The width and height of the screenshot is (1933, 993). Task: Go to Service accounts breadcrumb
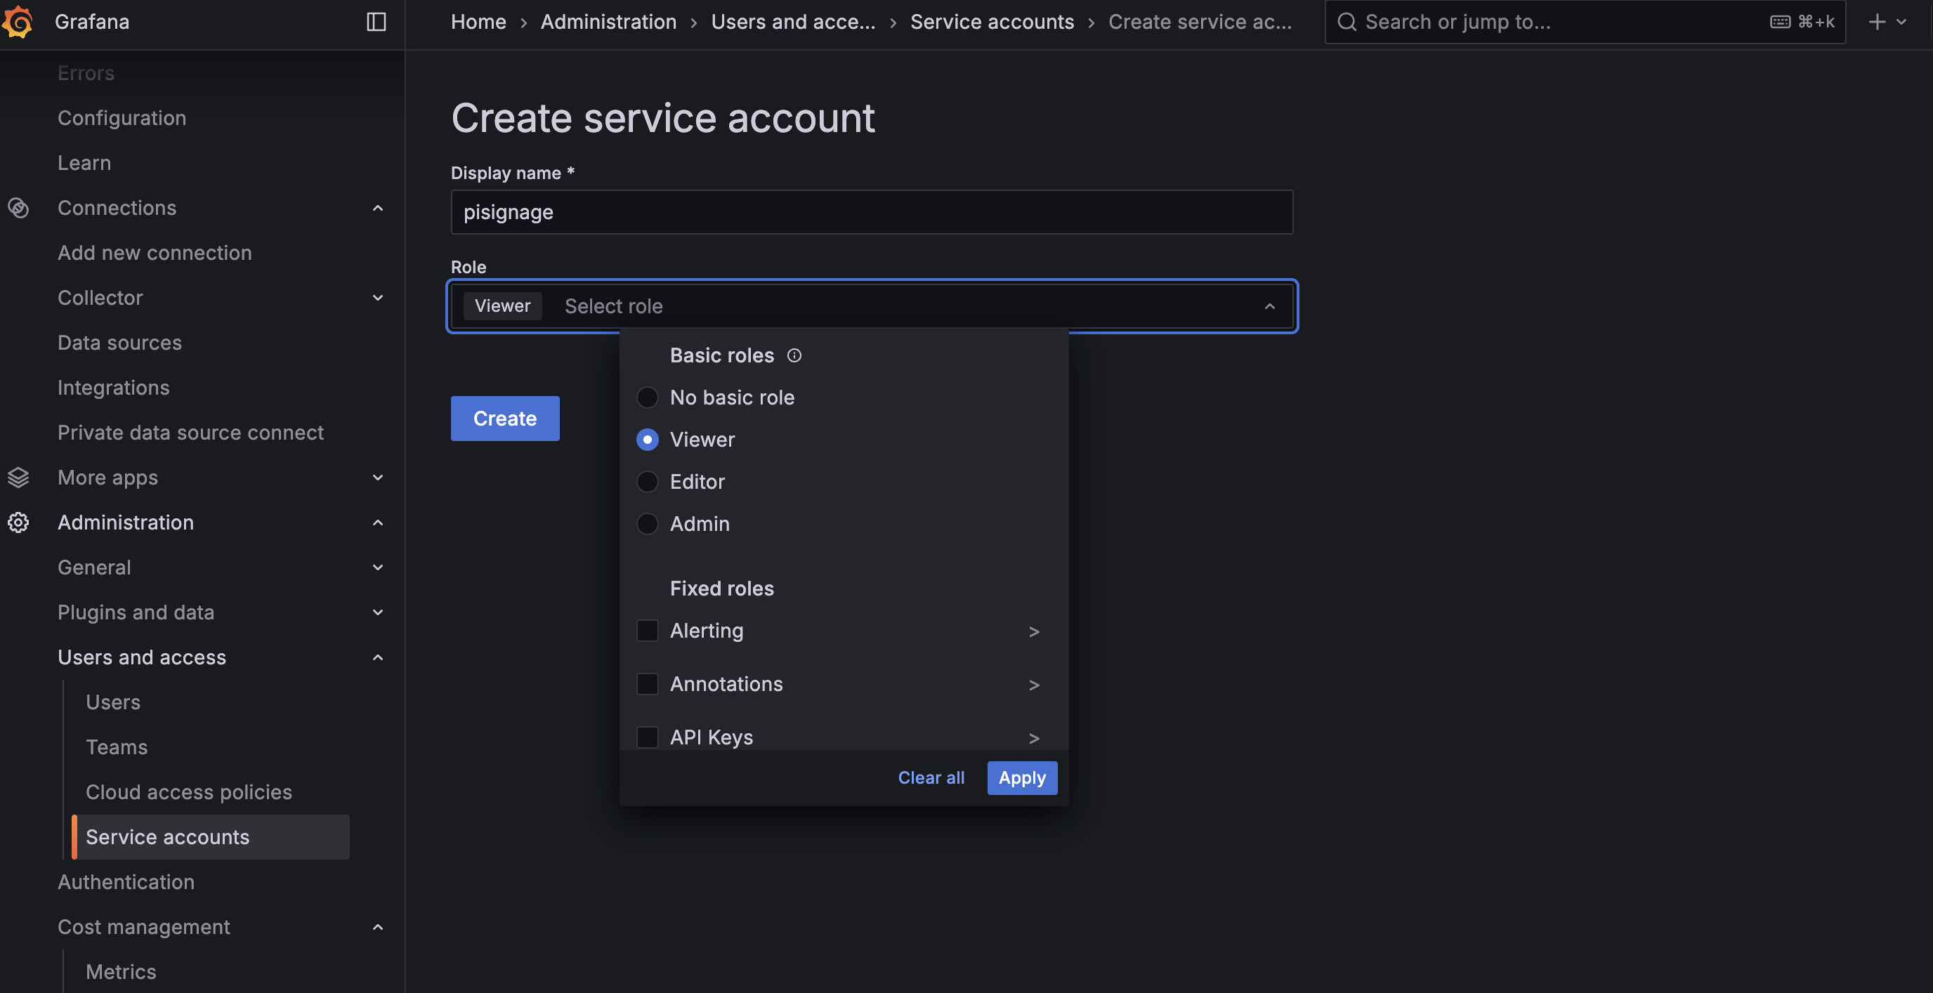(x=992, y=22)
